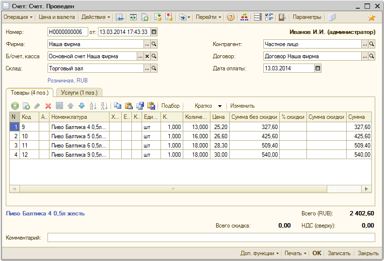Click the horizontal scrollbar right arrow

click(367, 189)
